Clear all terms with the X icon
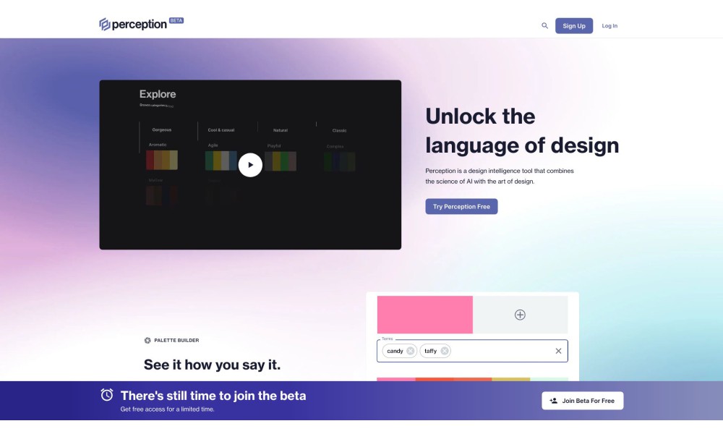Image resolution: width=723 pixels, height=434 pixels. [x=558, y=351]
